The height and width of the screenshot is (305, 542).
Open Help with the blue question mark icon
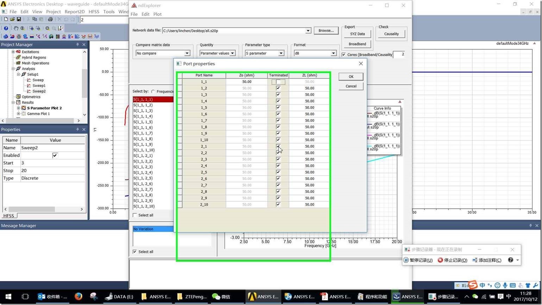coord(6,28)
